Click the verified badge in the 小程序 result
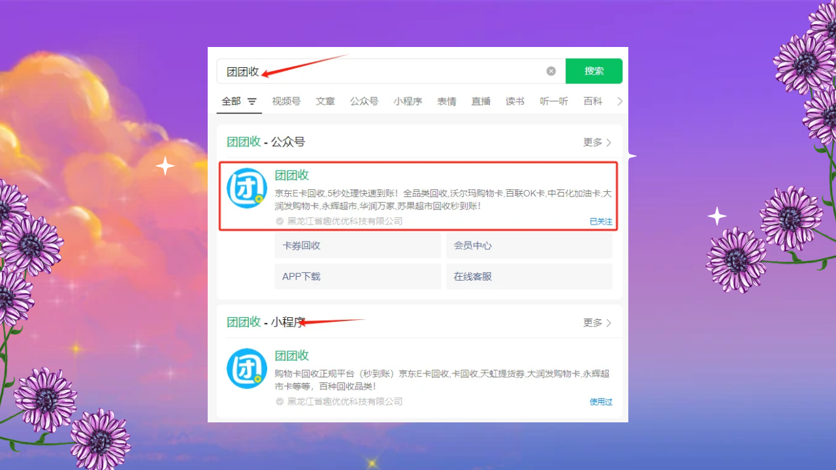This screenshot has height=470, width=836. point(280,401)
